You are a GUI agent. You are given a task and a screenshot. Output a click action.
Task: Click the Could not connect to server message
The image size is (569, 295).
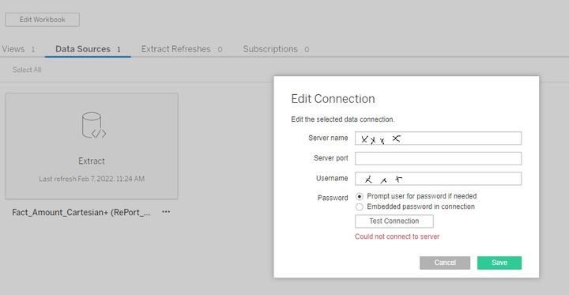pos(397,236)
